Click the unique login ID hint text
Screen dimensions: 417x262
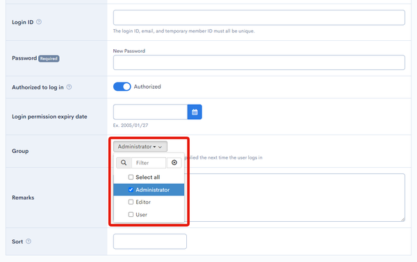point(183,31)
